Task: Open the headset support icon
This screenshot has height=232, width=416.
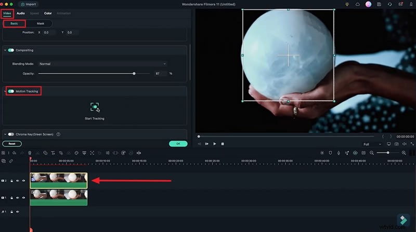Action: [389, 4]
